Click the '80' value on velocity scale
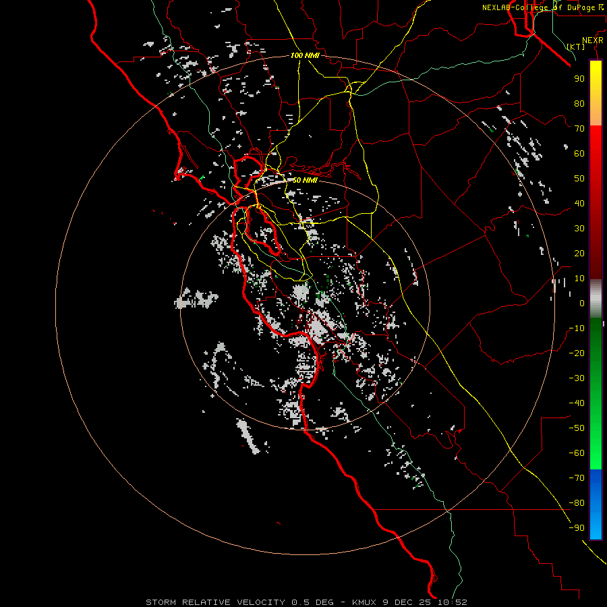 579,103
